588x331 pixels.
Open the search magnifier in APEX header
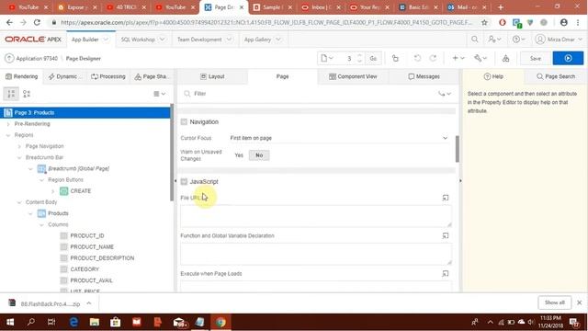pyautogui.click(x=474, y=39)
